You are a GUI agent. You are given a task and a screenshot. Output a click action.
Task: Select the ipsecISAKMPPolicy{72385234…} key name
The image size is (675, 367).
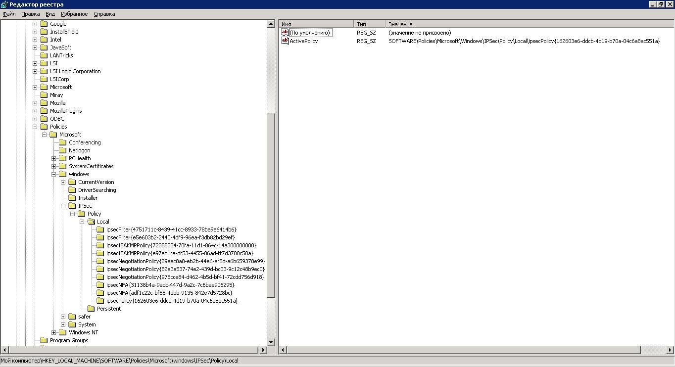pos(181,245)
